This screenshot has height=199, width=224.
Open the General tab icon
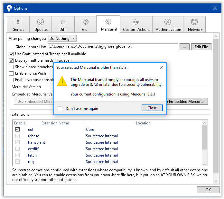coord(18,22)
